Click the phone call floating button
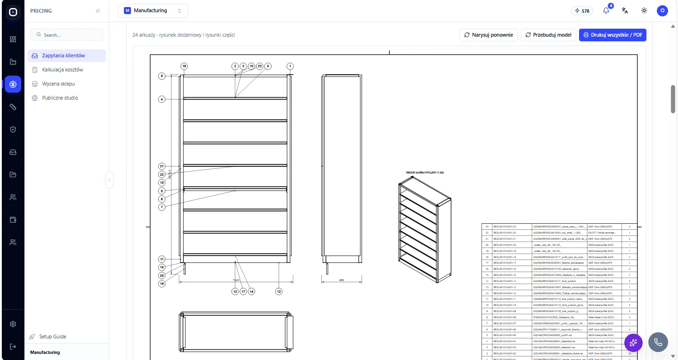This screenshot has width=678, height=360. click(x=658, y=343)
